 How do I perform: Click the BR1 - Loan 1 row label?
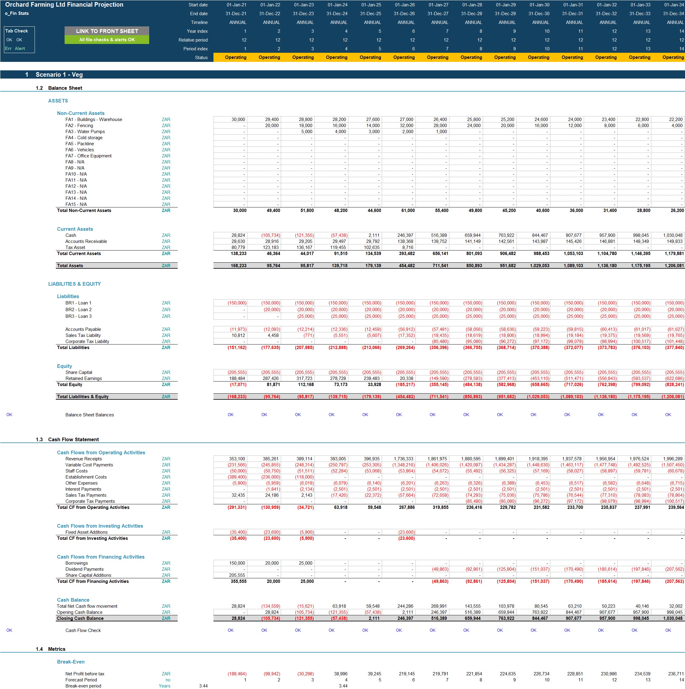pyautogui.click(x=78, y=303)
